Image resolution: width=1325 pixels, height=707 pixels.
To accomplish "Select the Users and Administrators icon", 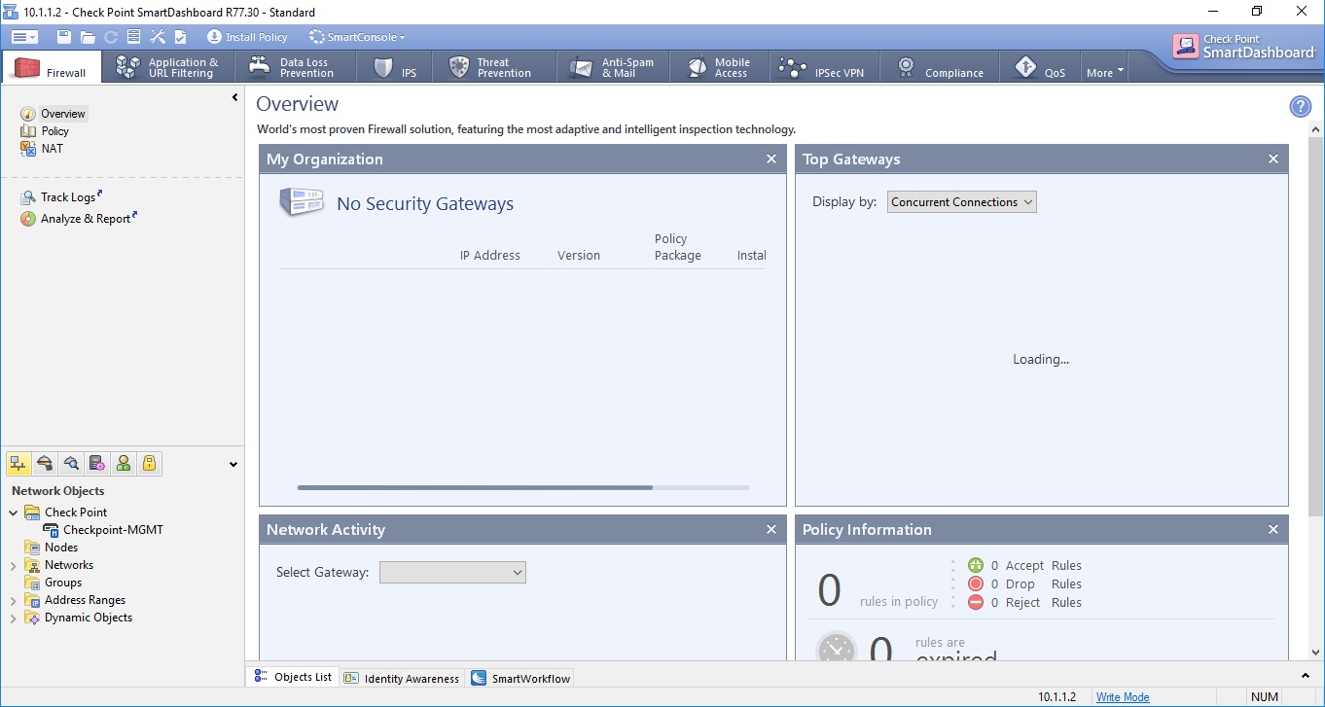I will (x=123, y=464).
